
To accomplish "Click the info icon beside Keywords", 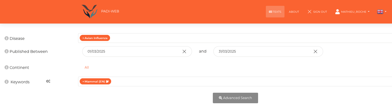I will point(7,82).
